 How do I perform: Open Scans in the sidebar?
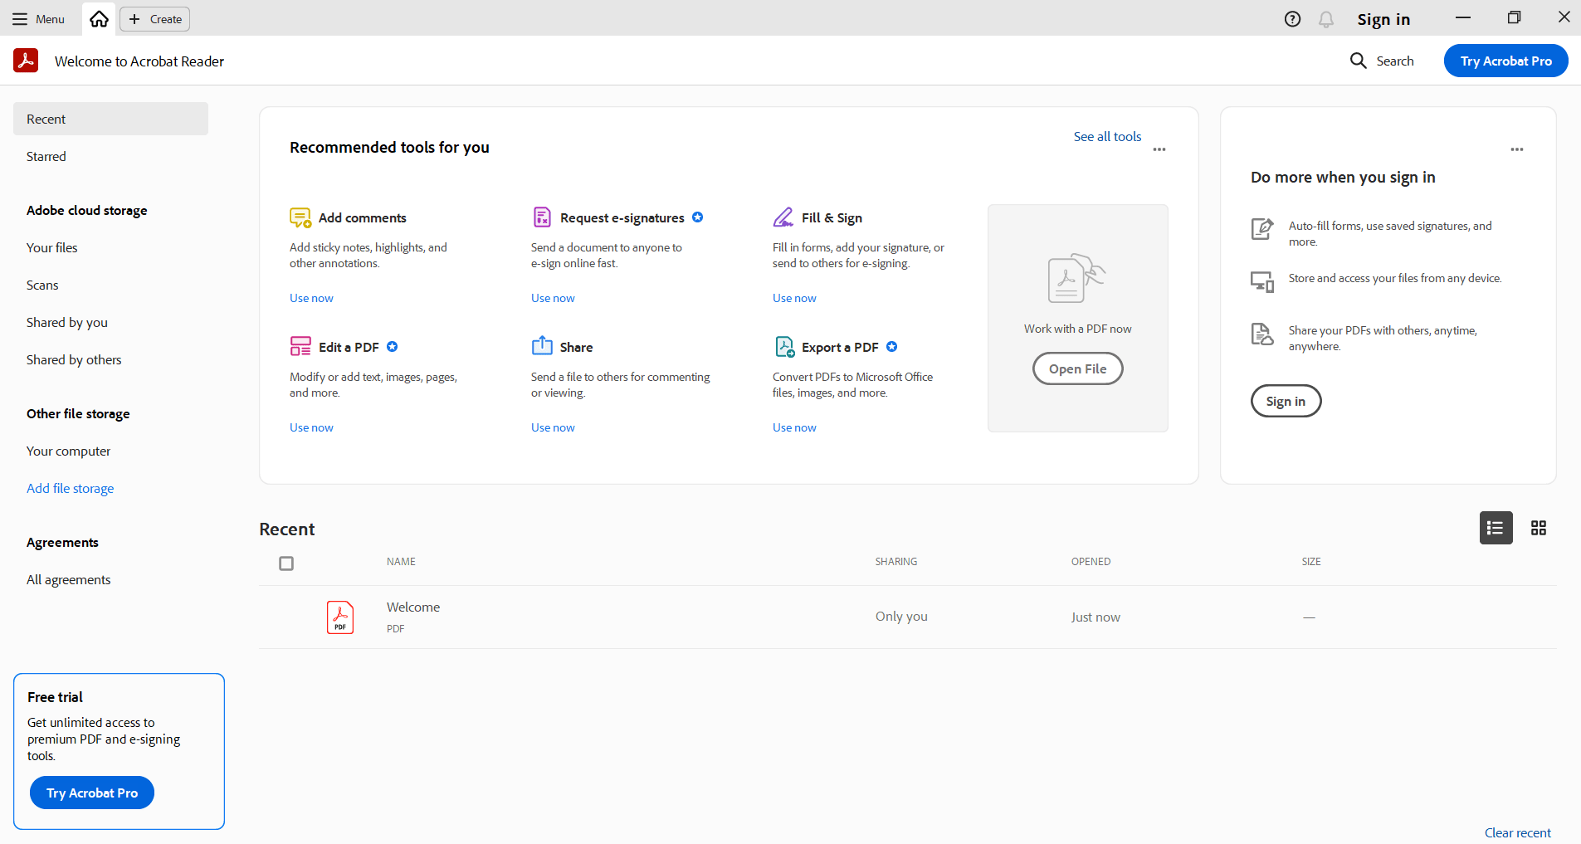click(x=42, y=285)
